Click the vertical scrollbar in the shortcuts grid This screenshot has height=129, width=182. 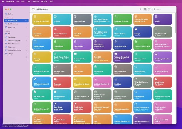coord(176,23)
